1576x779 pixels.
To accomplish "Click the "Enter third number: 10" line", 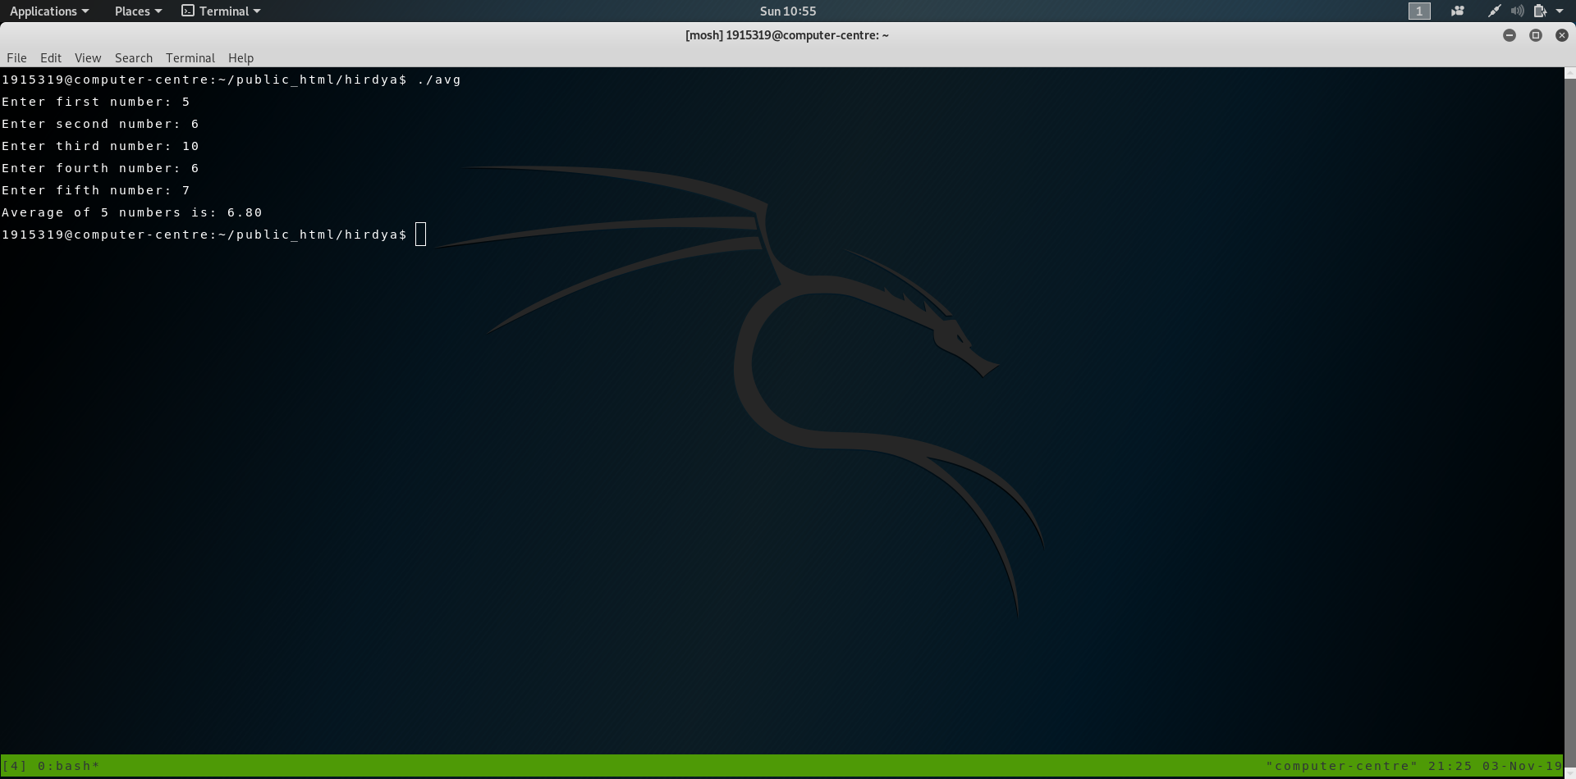I will click(x=100, y=146).
